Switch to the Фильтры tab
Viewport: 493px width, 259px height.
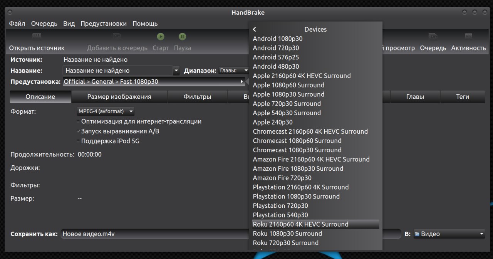pos(198,97)
